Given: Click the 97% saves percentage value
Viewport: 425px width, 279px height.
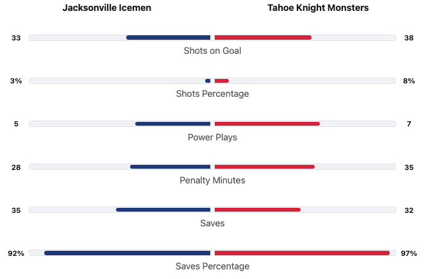Looking at the screenshot, I should pos(409,253).
